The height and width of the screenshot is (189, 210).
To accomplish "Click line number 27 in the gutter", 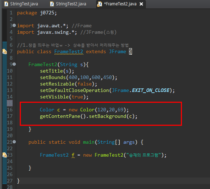I will point(10,181).
